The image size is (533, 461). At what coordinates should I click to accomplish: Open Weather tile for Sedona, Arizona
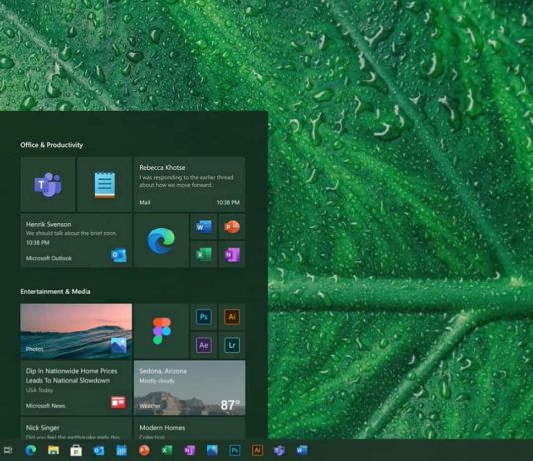coord(189,388)
